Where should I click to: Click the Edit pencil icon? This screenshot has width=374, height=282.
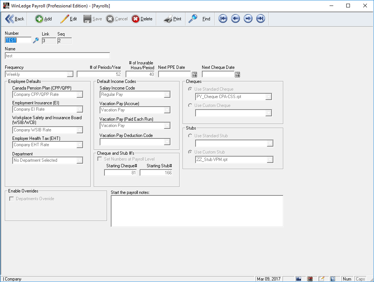[x=65, y=19]
